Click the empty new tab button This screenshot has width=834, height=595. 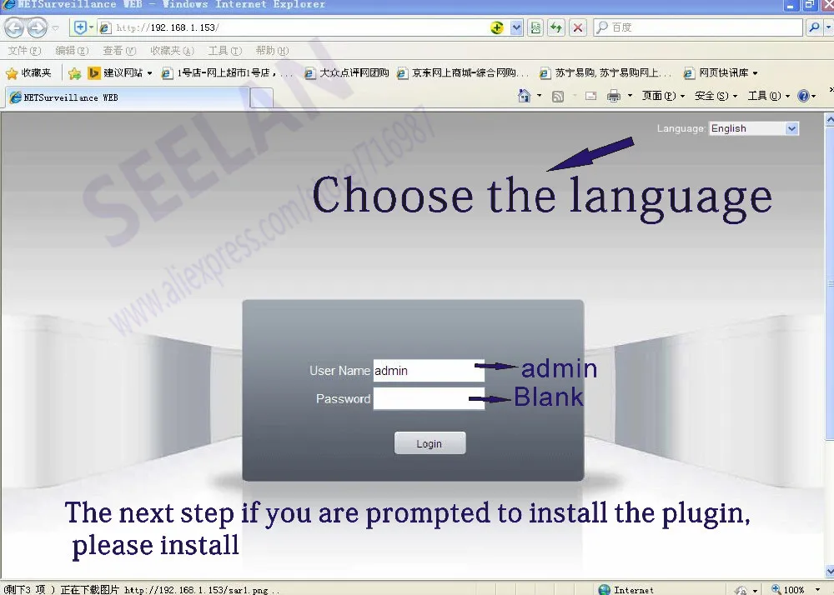tap(261, 98)
